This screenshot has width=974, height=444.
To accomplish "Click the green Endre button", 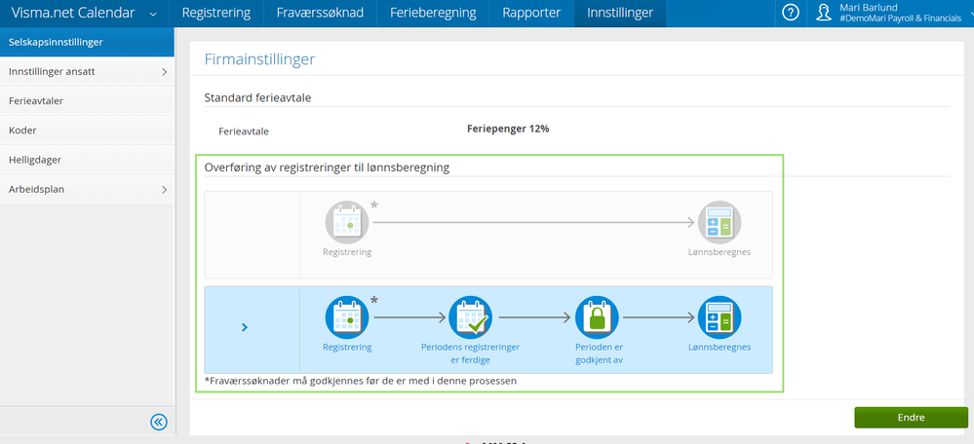I will [912, 418].
